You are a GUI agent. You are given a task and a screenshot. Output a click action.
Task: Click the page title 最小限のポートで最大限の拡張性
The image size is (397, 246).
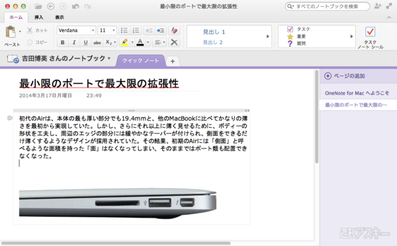click(x=99, y=84)
